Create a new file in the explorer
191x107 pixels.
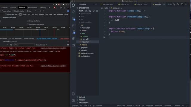(86, 11)
